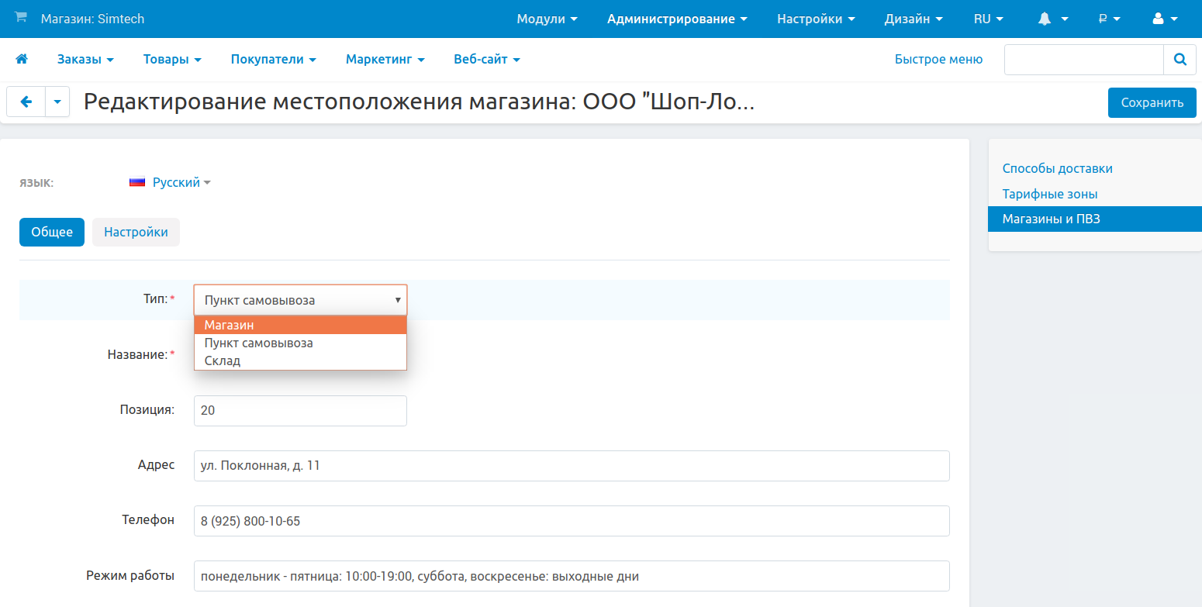The image size is (1202, 607).
Task: Open the Тарифные зоны sidebar link
Action: (1049, 194)
